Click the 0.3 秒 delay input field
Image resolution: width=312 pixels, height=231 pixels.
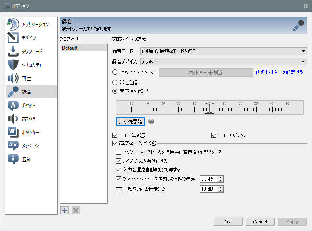209,179
